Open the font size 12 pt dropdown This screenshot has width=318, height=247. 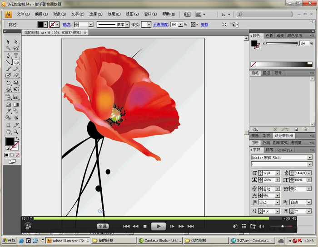[x=277, y=173]
